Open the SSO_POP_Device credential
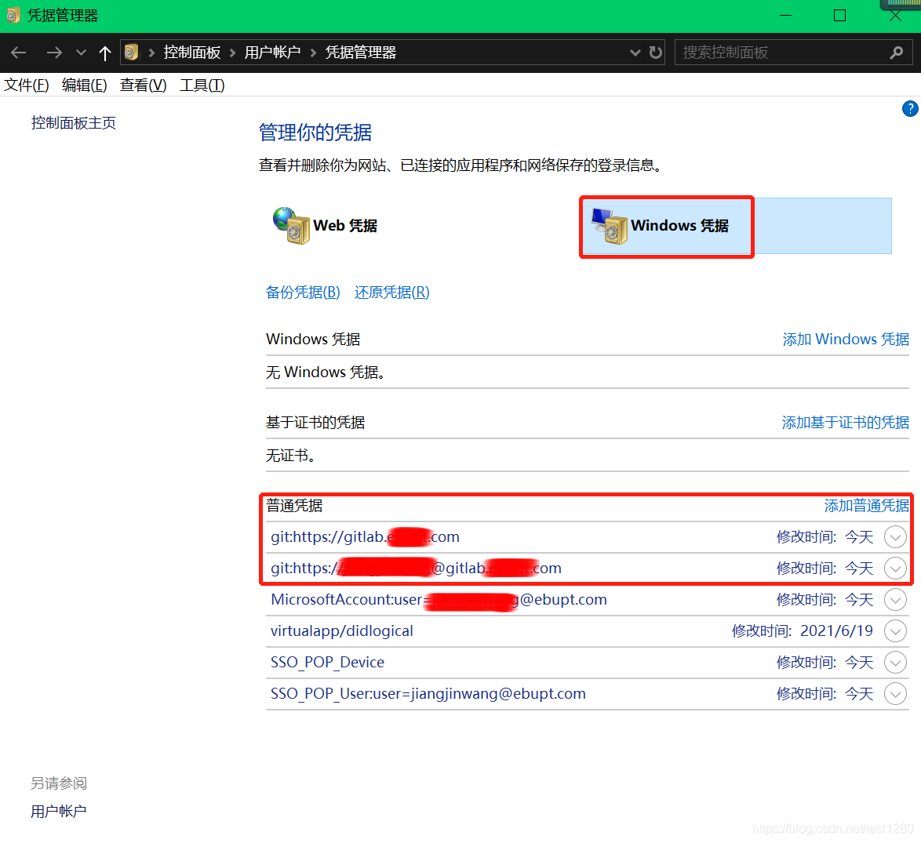The width and height of the screenshot is (921, 843). point(327,663)
